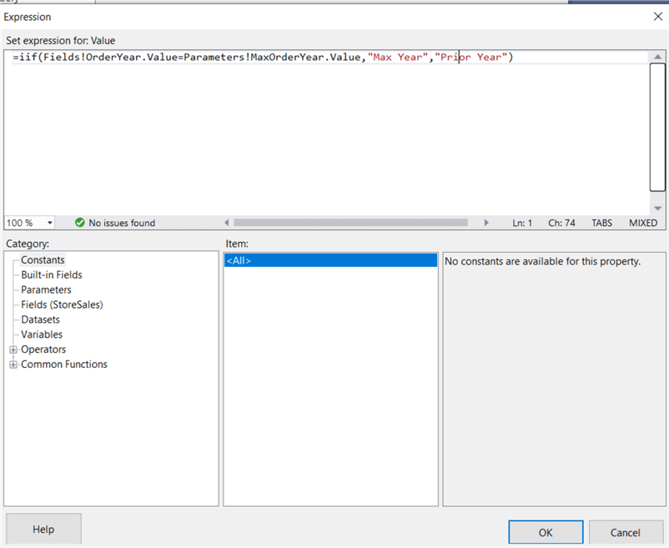Select the <All> item in the Item list
This screenshot has height=548, width=669.
pos(330,260)
